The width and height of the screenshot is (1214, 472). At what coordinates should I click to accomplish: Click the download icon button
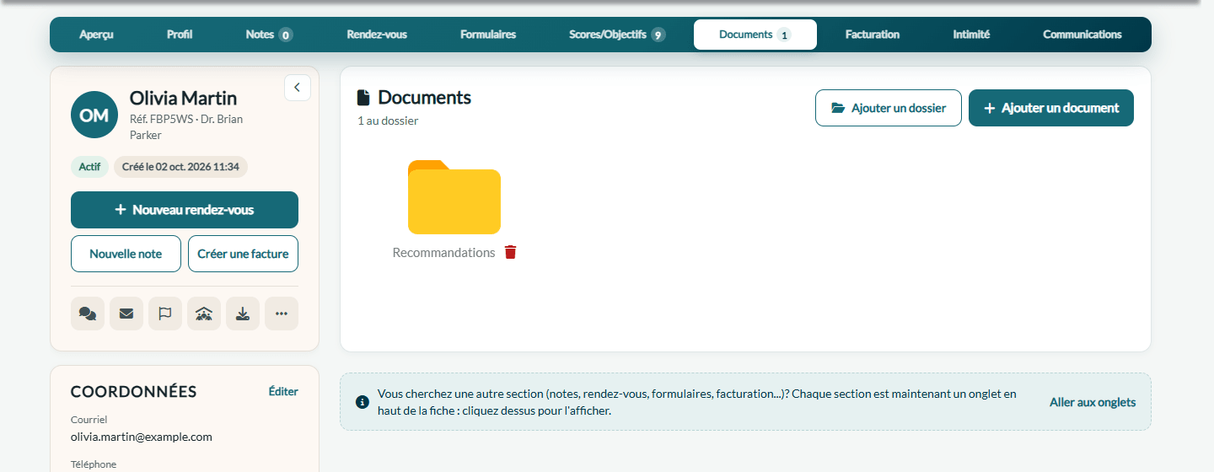pyautogui.click(x=243, y=314)
